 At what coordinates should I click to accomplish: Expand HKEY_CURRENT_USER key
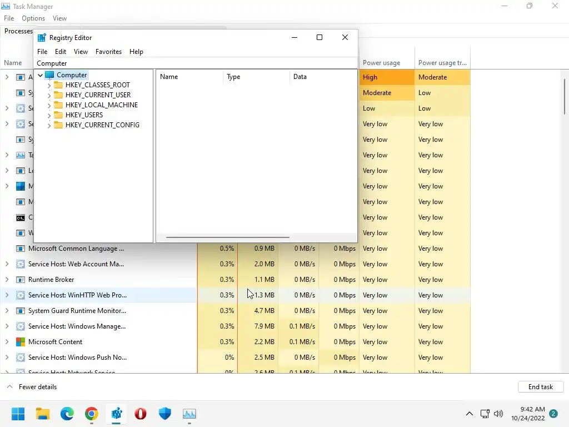(49, 96)
